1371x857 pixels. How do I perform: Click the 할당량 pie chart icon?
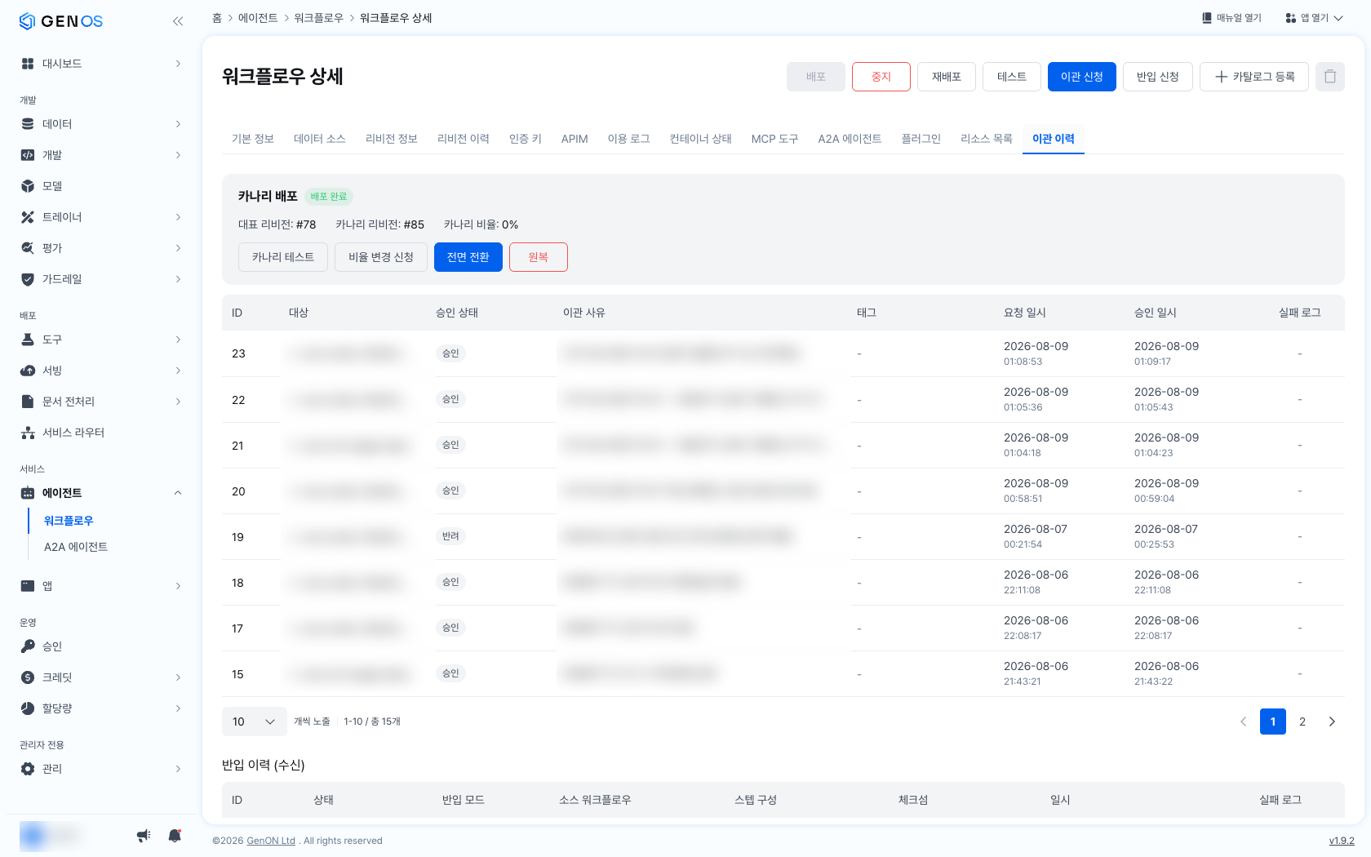point(28,708)
